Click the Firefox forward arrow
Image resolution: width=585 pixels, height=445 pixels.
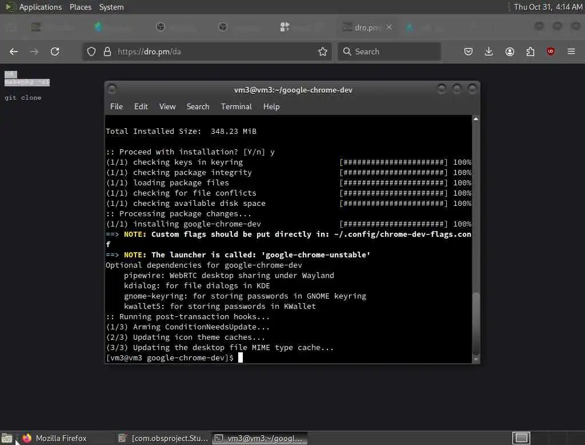click(34, 51)
